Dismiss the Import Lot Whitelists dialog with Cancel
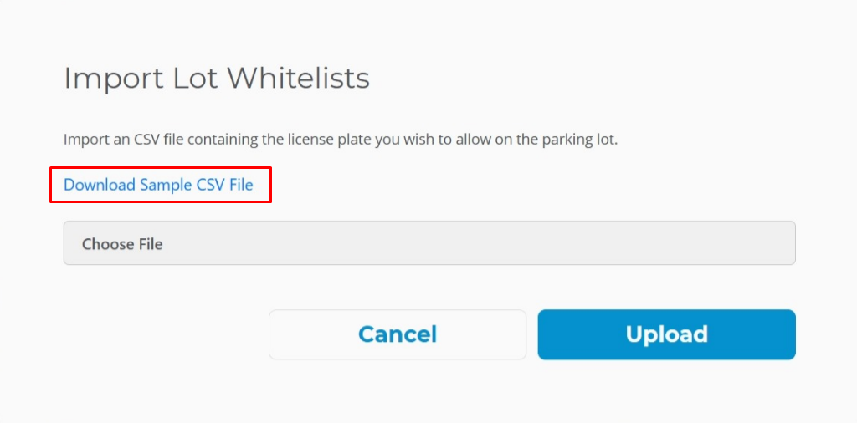 (397, 334)
